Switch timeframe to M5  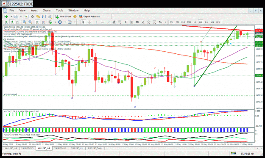point(178,22)
